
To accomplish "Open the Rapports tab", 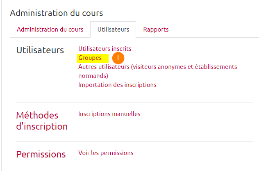I will (156, 30).
